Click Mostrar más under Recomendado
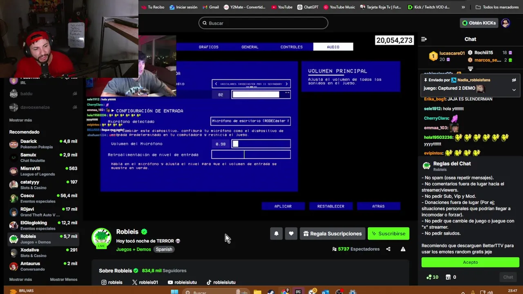The width and height of the screenshot is (523, 294). 20,279
